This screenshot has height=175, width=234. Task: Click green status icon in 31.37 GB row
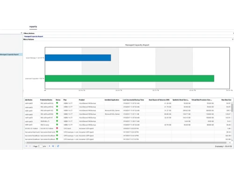pos(57,110)
